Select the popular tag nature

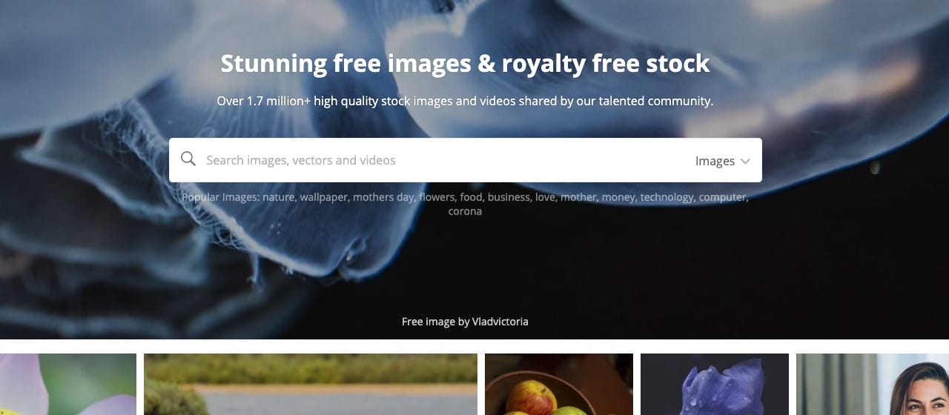click(x=279, y=197)
